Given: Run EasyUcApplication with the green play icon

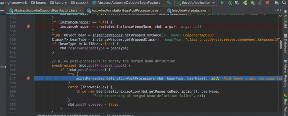Looking at the screenshot, I should point(222,3).
